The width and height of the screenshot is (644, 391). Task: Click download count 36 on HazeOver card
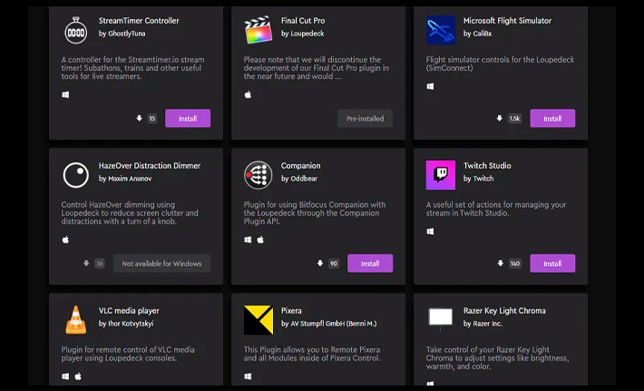[100, 263]
